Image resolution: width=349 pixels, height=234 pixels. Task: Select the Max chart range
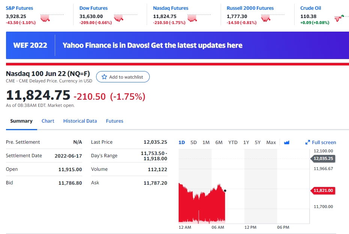pos(271,142)
